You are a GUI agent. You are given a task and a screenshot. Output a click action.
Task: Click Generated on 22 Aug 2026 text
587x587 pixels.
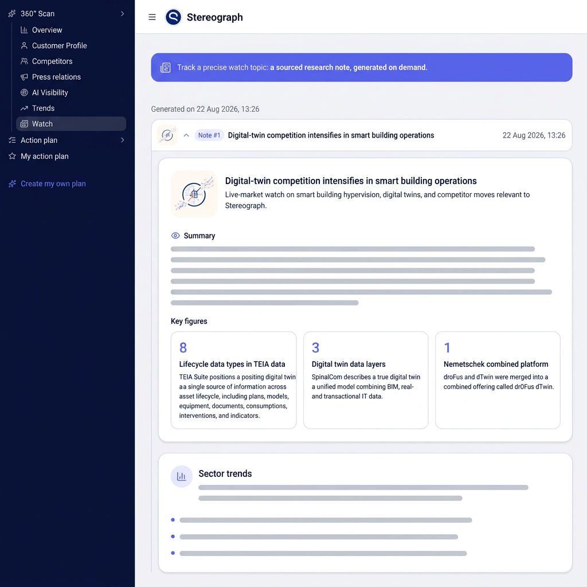pyautogui.click(x=205, y=109)
